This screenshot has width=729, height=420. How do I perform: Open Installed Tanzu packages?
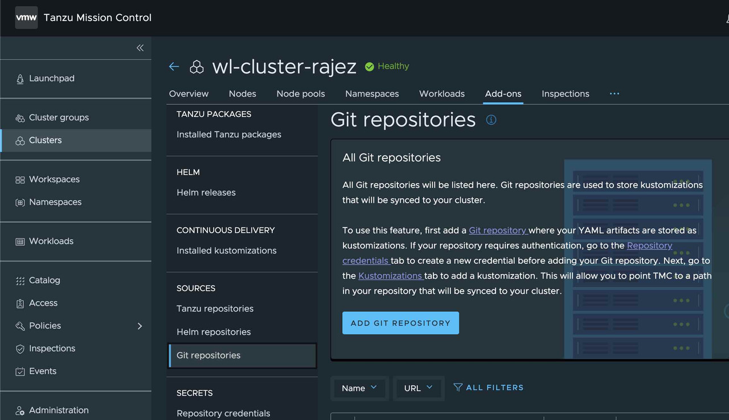(229, 134)
